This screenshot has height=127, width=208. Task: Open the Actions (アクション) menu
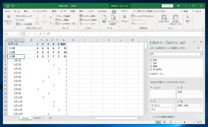pyautogui.click(x=125, y=20)
